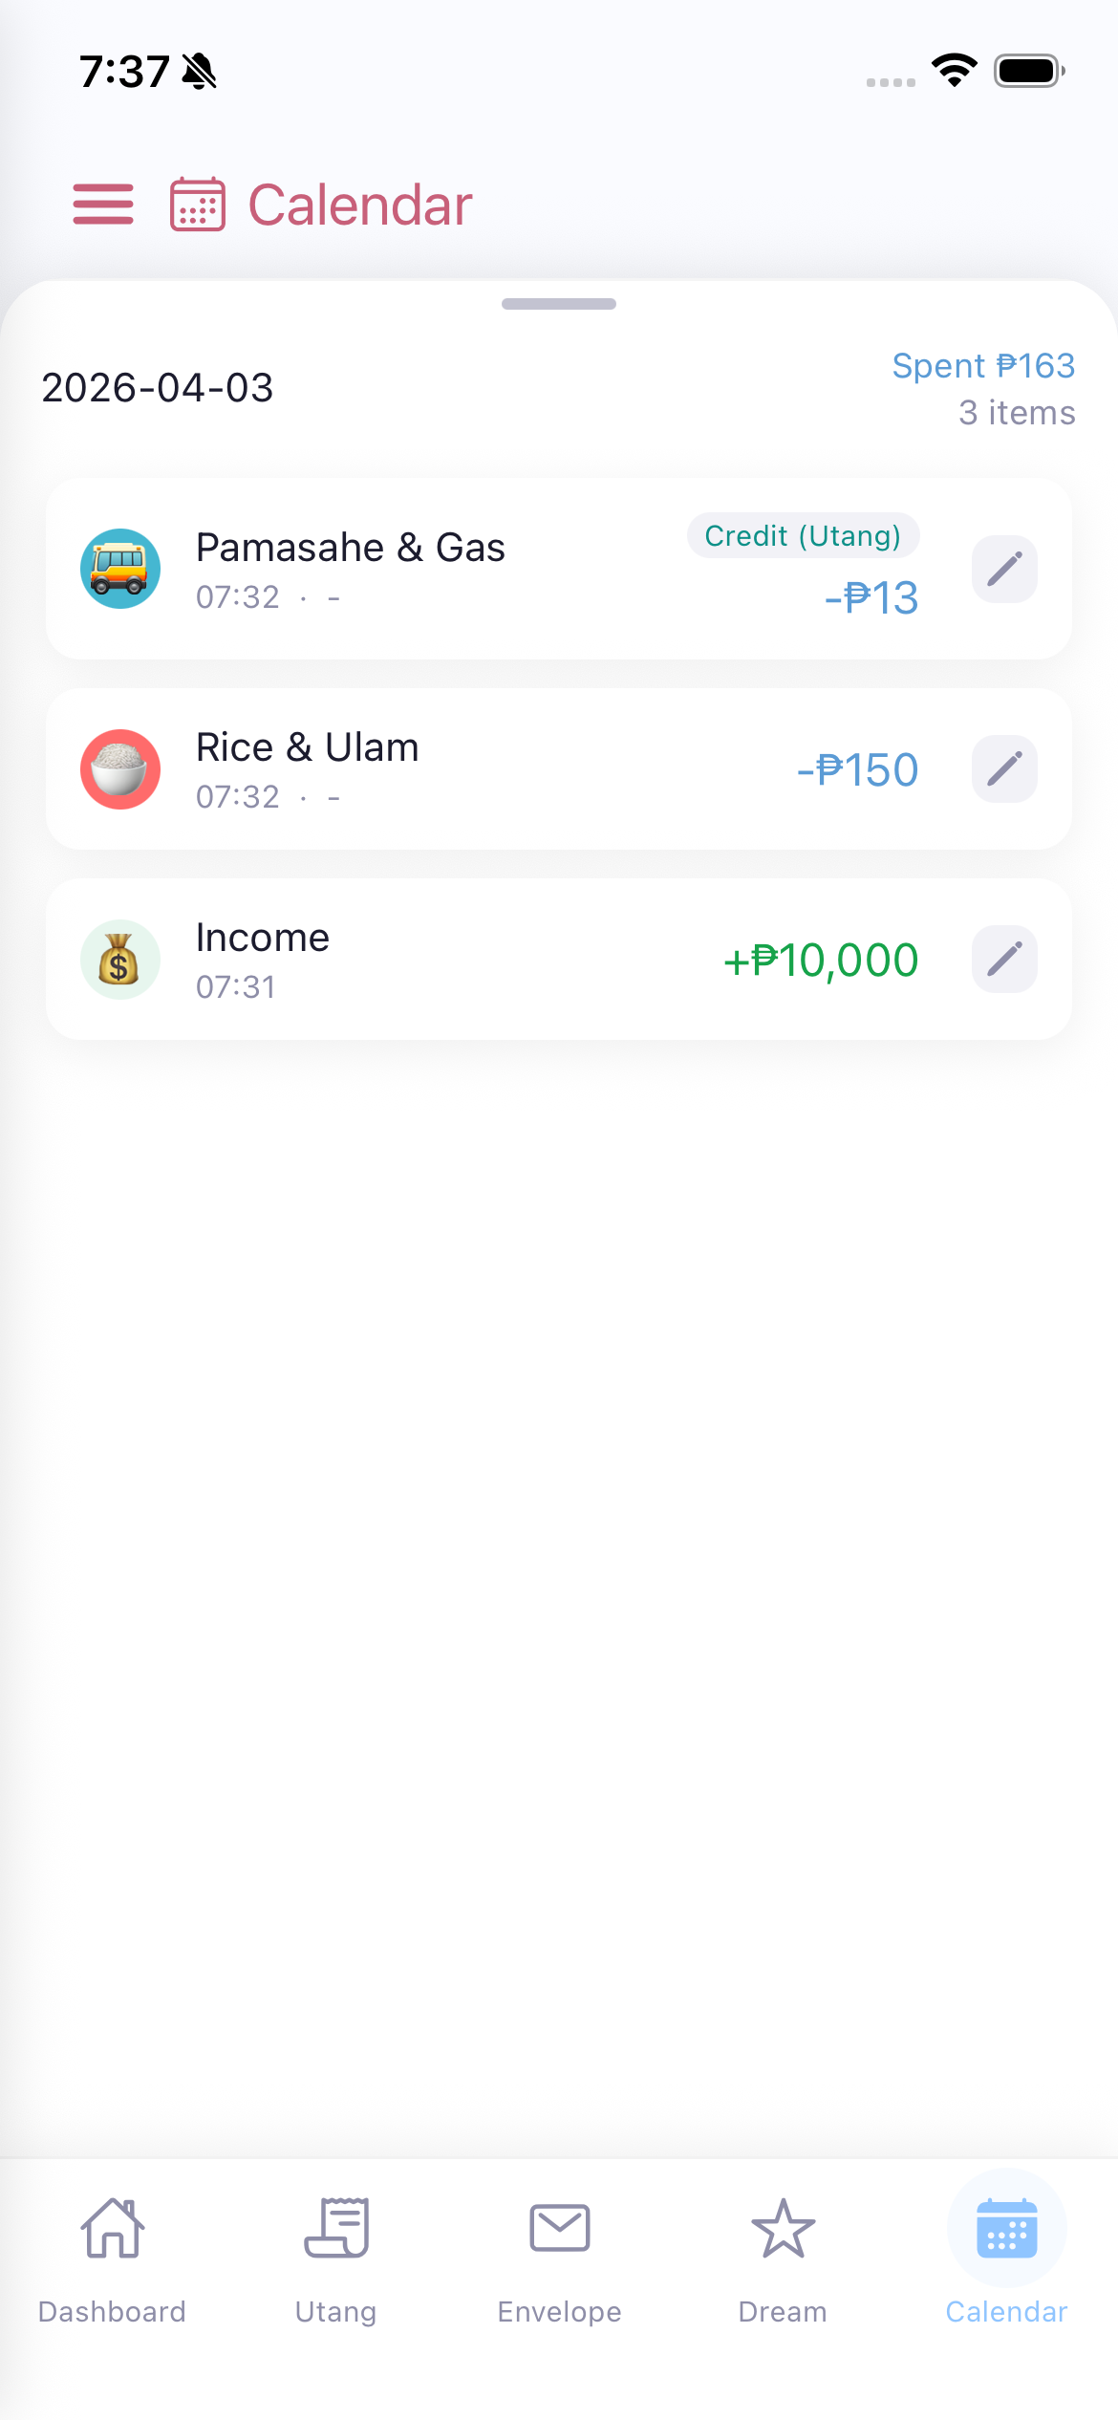Tap the -₱150 expense amount
Viewport: 1118px width, 2420px height.
pyautogui.click(x=857, y=770)
